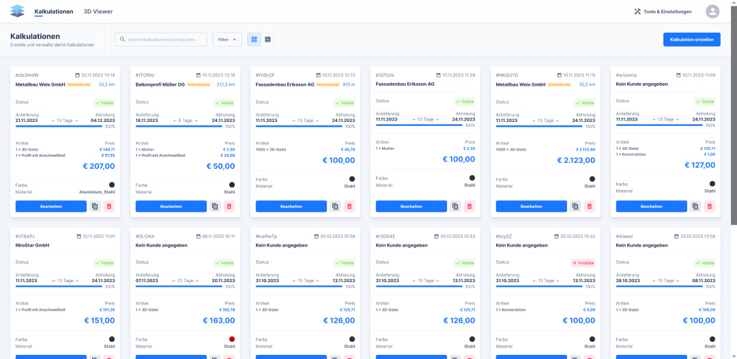Image resolution: width=737 pixels, height=359 pixels.
Task: Duplicate calculation #tV6hZF
Action: [335, 206]
